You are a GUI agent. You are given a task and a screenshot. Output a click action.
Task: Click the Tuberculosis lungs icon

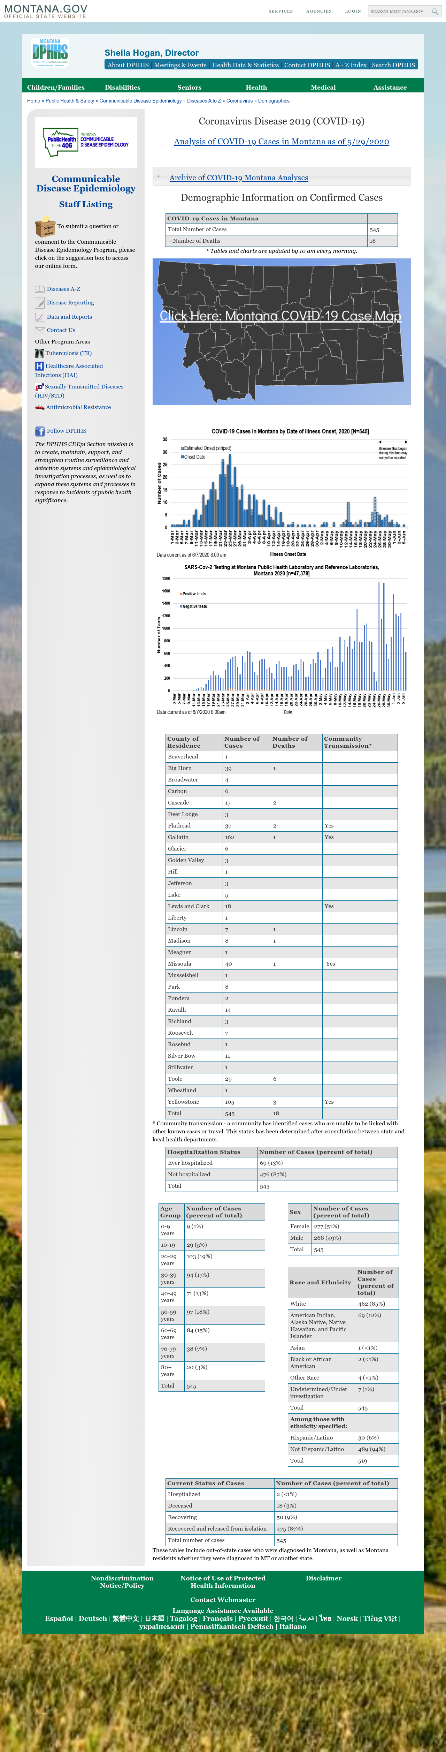(x=39, y=353)
